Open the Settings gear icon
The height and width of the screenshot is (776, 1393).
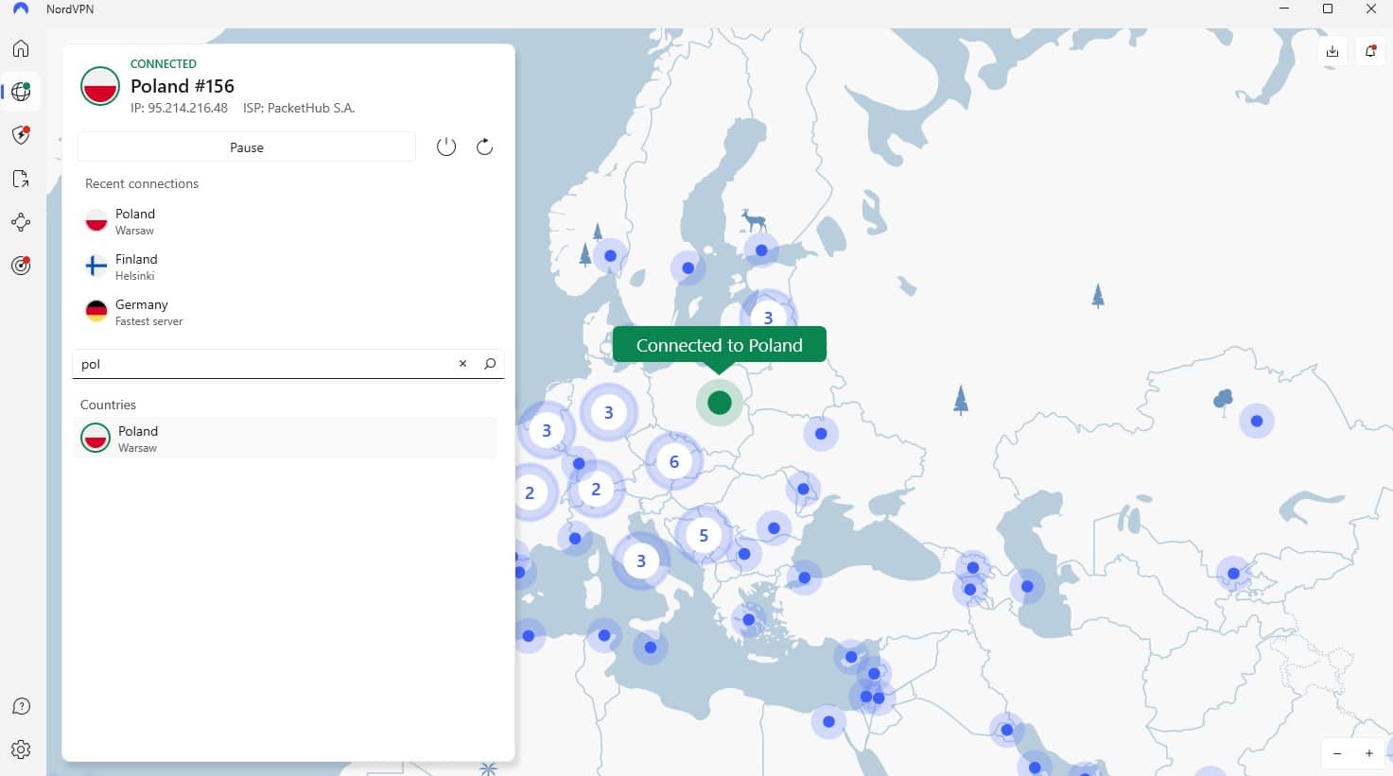tap(21, 750)
